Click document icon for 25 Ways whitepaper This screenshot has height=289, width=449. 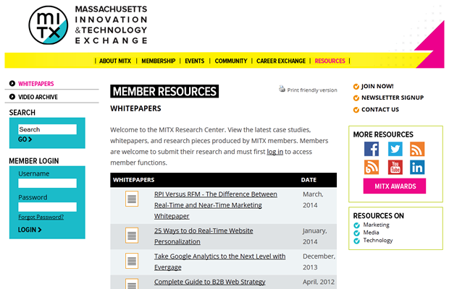pos(132,236)
